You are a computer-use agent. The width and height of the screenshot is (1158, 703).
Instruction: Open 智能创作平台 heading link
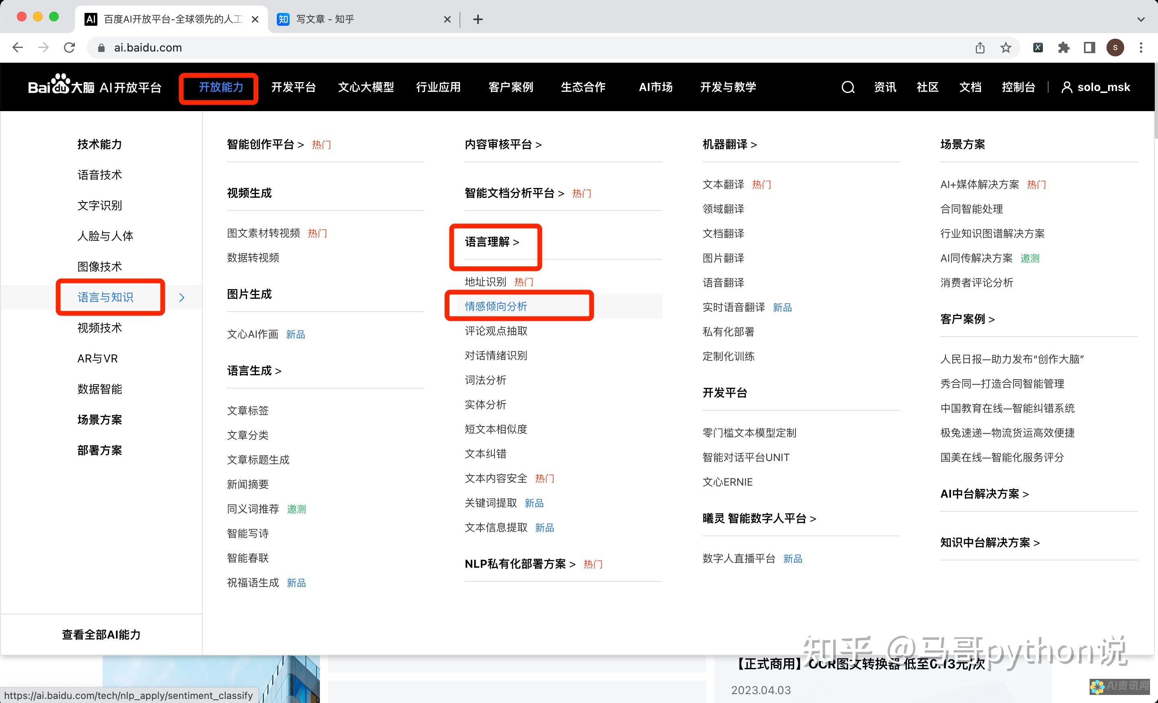(265, 145)
